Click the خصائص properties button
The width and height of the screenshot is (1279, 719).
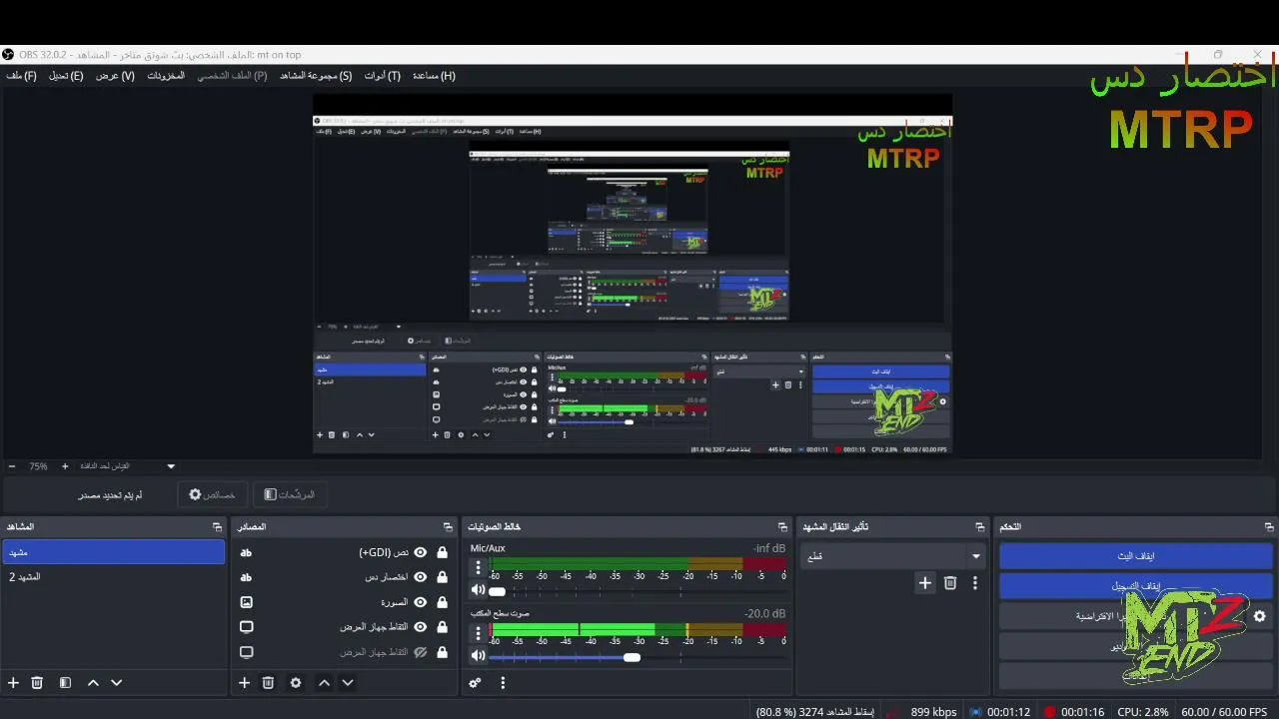pos(211,494)
